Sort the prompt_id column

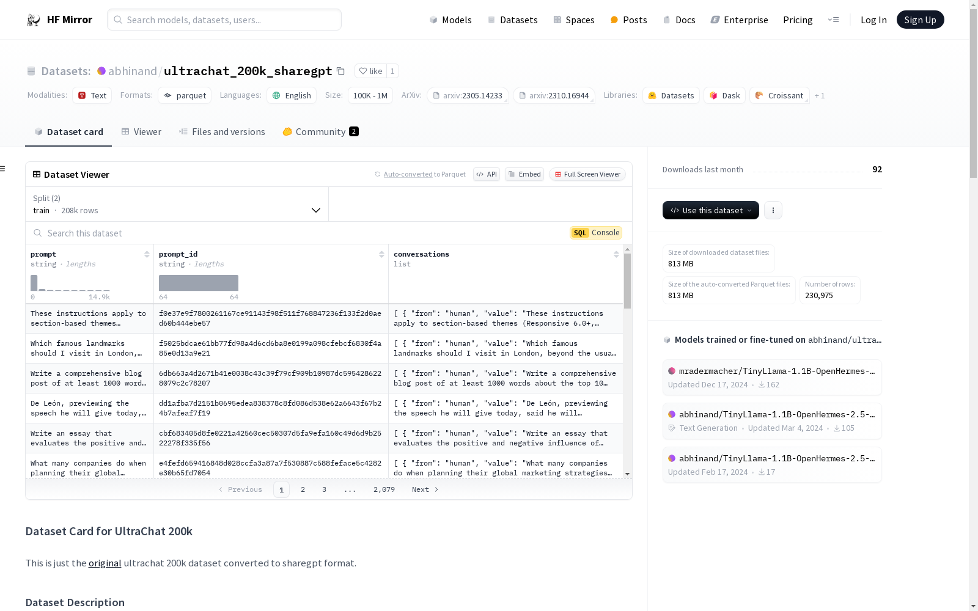(381, 254)
